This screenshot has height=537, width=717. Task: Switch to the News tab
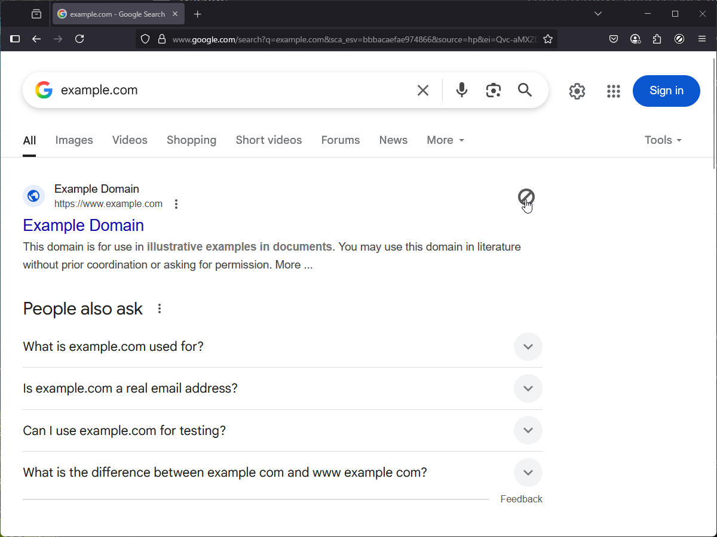[393, 140]
